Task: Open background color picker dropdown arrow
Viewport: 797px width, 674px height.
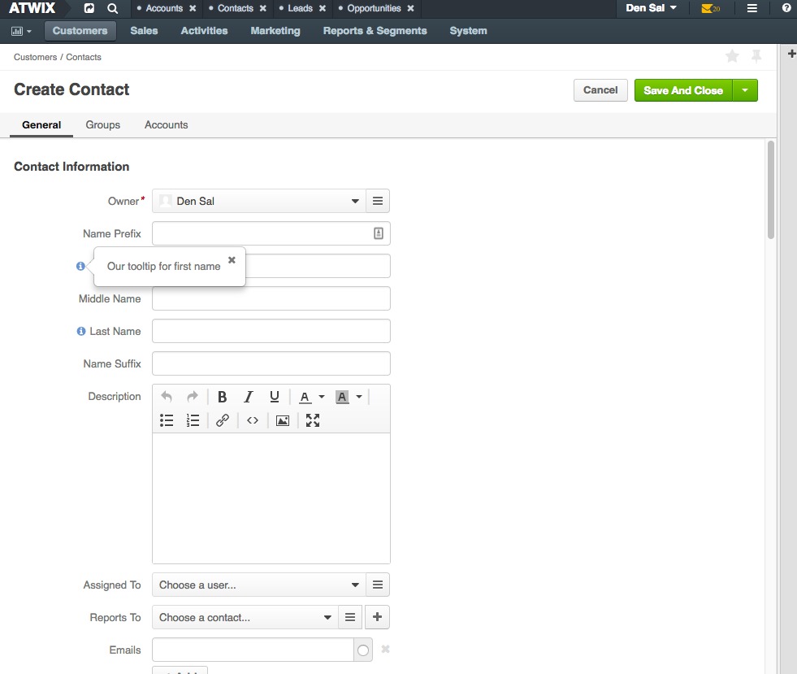Action: coord(359,397)
